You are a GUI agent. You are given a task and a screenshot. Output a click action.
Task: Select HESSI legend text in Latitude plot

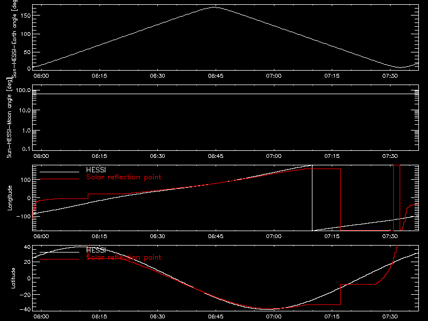tap(96, 250)
